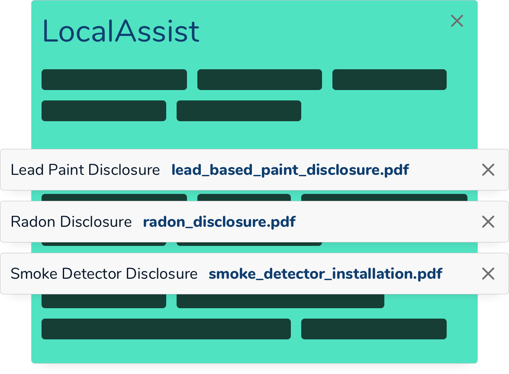Dismiss the Smoke Detector Disclosure notification

pyautogui.click(x=488, y=274)
